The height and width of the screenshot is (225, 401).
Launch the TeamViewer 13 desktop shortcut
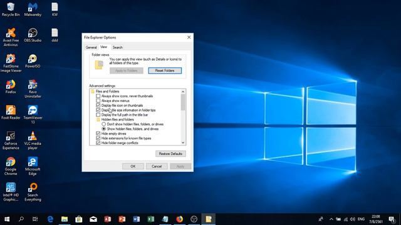click(x=33, y=114)
